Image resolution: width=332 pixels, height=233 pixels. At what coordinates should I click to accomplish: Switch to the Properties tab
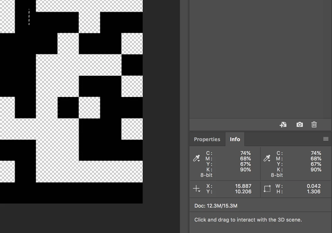pos(207,139)
